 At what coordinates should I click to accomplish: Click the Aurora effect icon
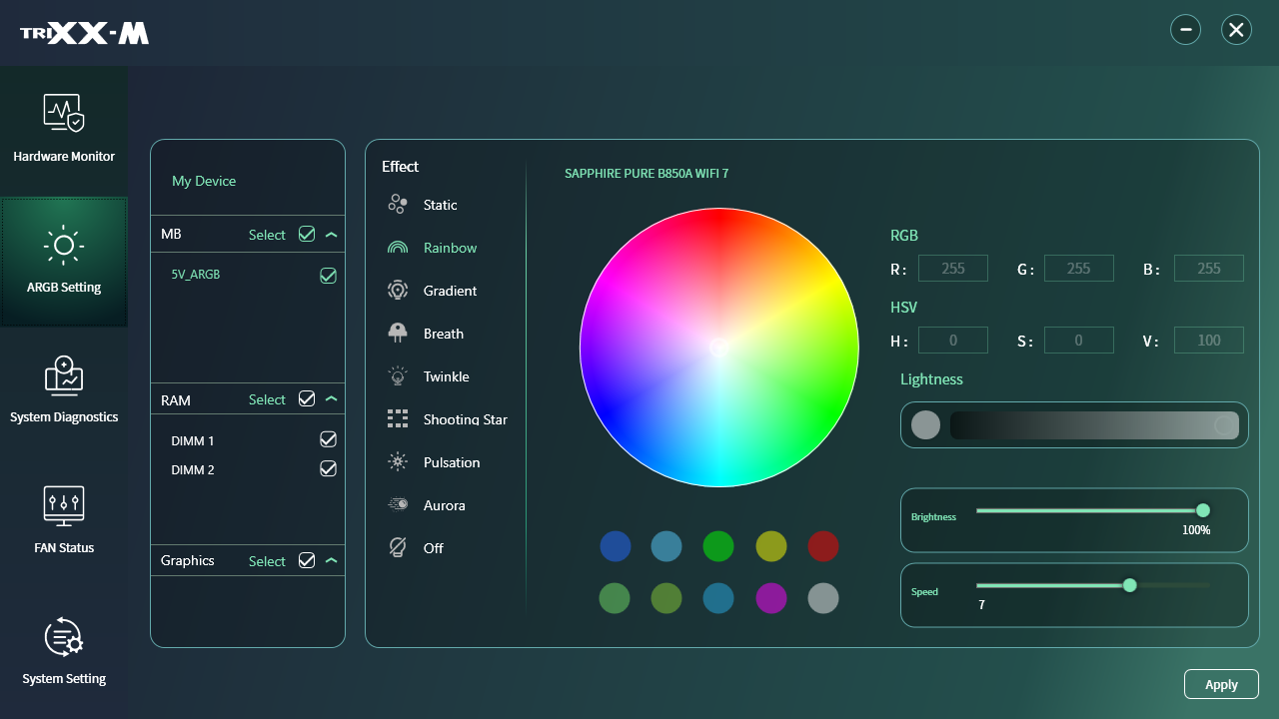pos(398,505)
